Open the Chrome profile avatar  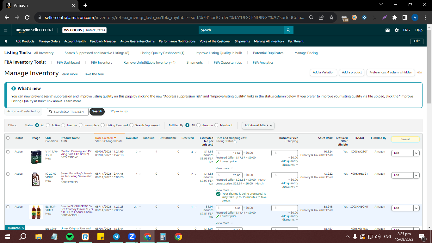(415, 17)
